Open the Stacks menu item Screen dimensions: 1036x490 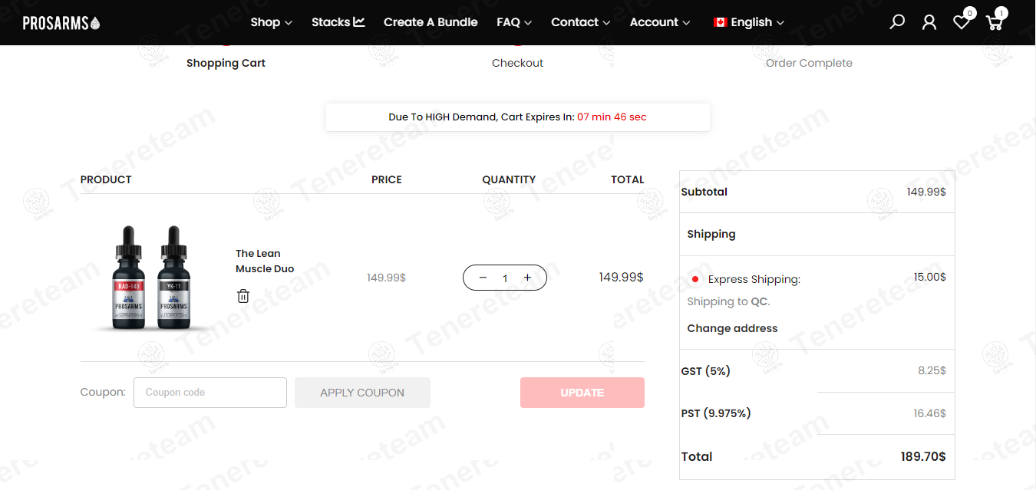point(338,22)
